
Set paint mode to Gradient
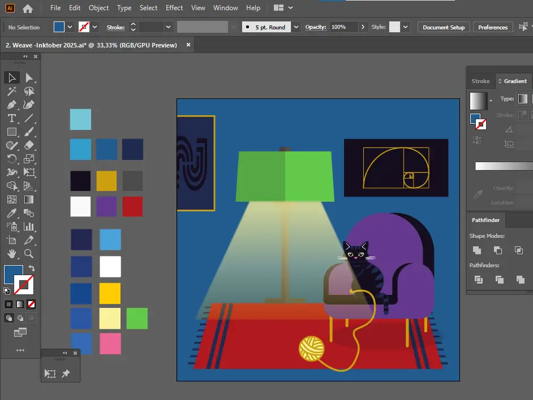[20, 305]
